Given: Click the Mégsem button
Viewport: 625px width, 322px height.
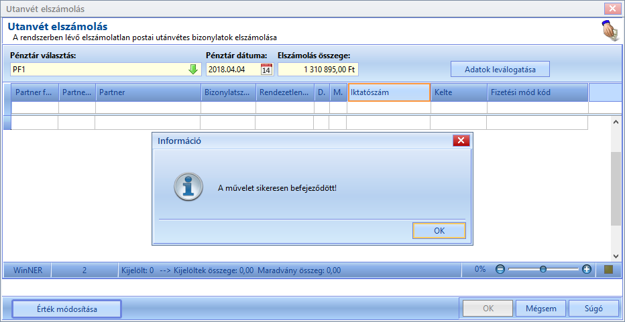Looking at the screenshot, I should click(541, 309).
